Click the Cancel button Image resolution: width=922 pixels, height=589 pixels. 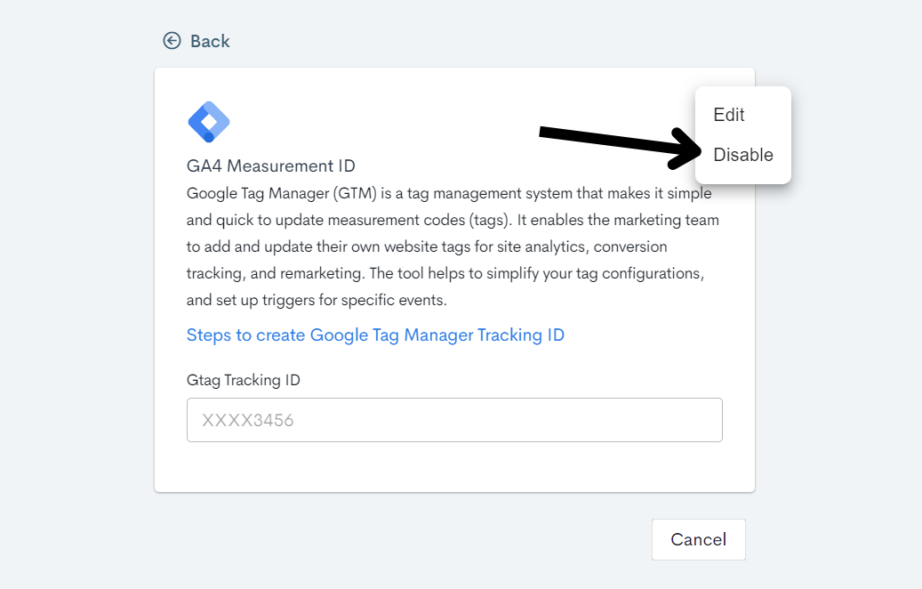click(x=699, y=539)
